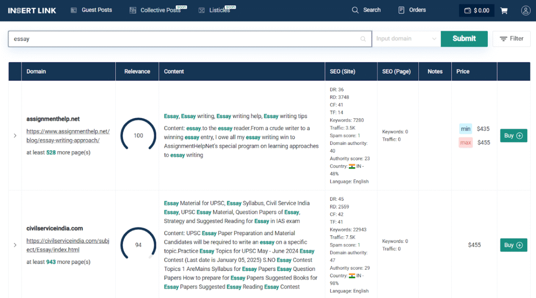536x298 pixels.
Task: Open the user account profile icon
Action: [526, 10]
